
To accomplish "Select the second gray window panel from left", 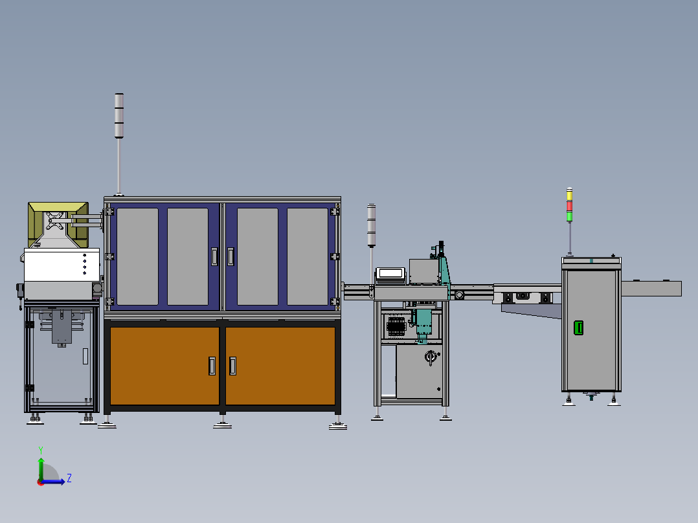I will tap(187, 256).
